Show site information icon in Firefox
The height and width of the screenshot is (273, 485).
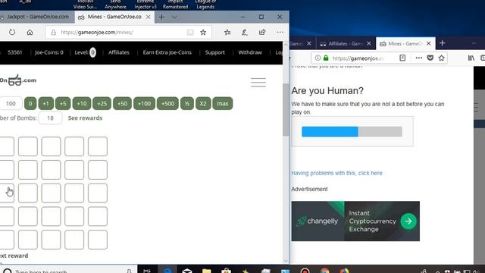point(318,58)
